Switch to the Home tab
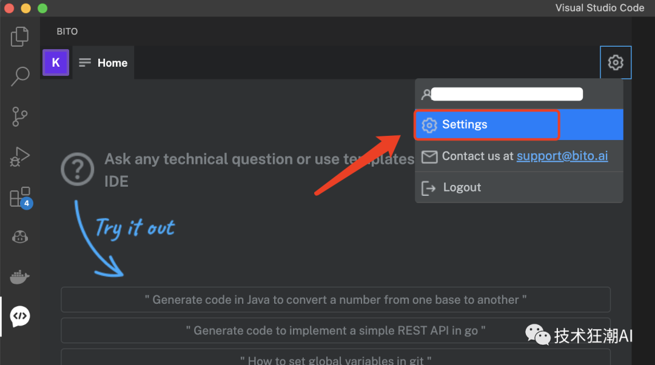655x365 pixels. click(104, 63)
